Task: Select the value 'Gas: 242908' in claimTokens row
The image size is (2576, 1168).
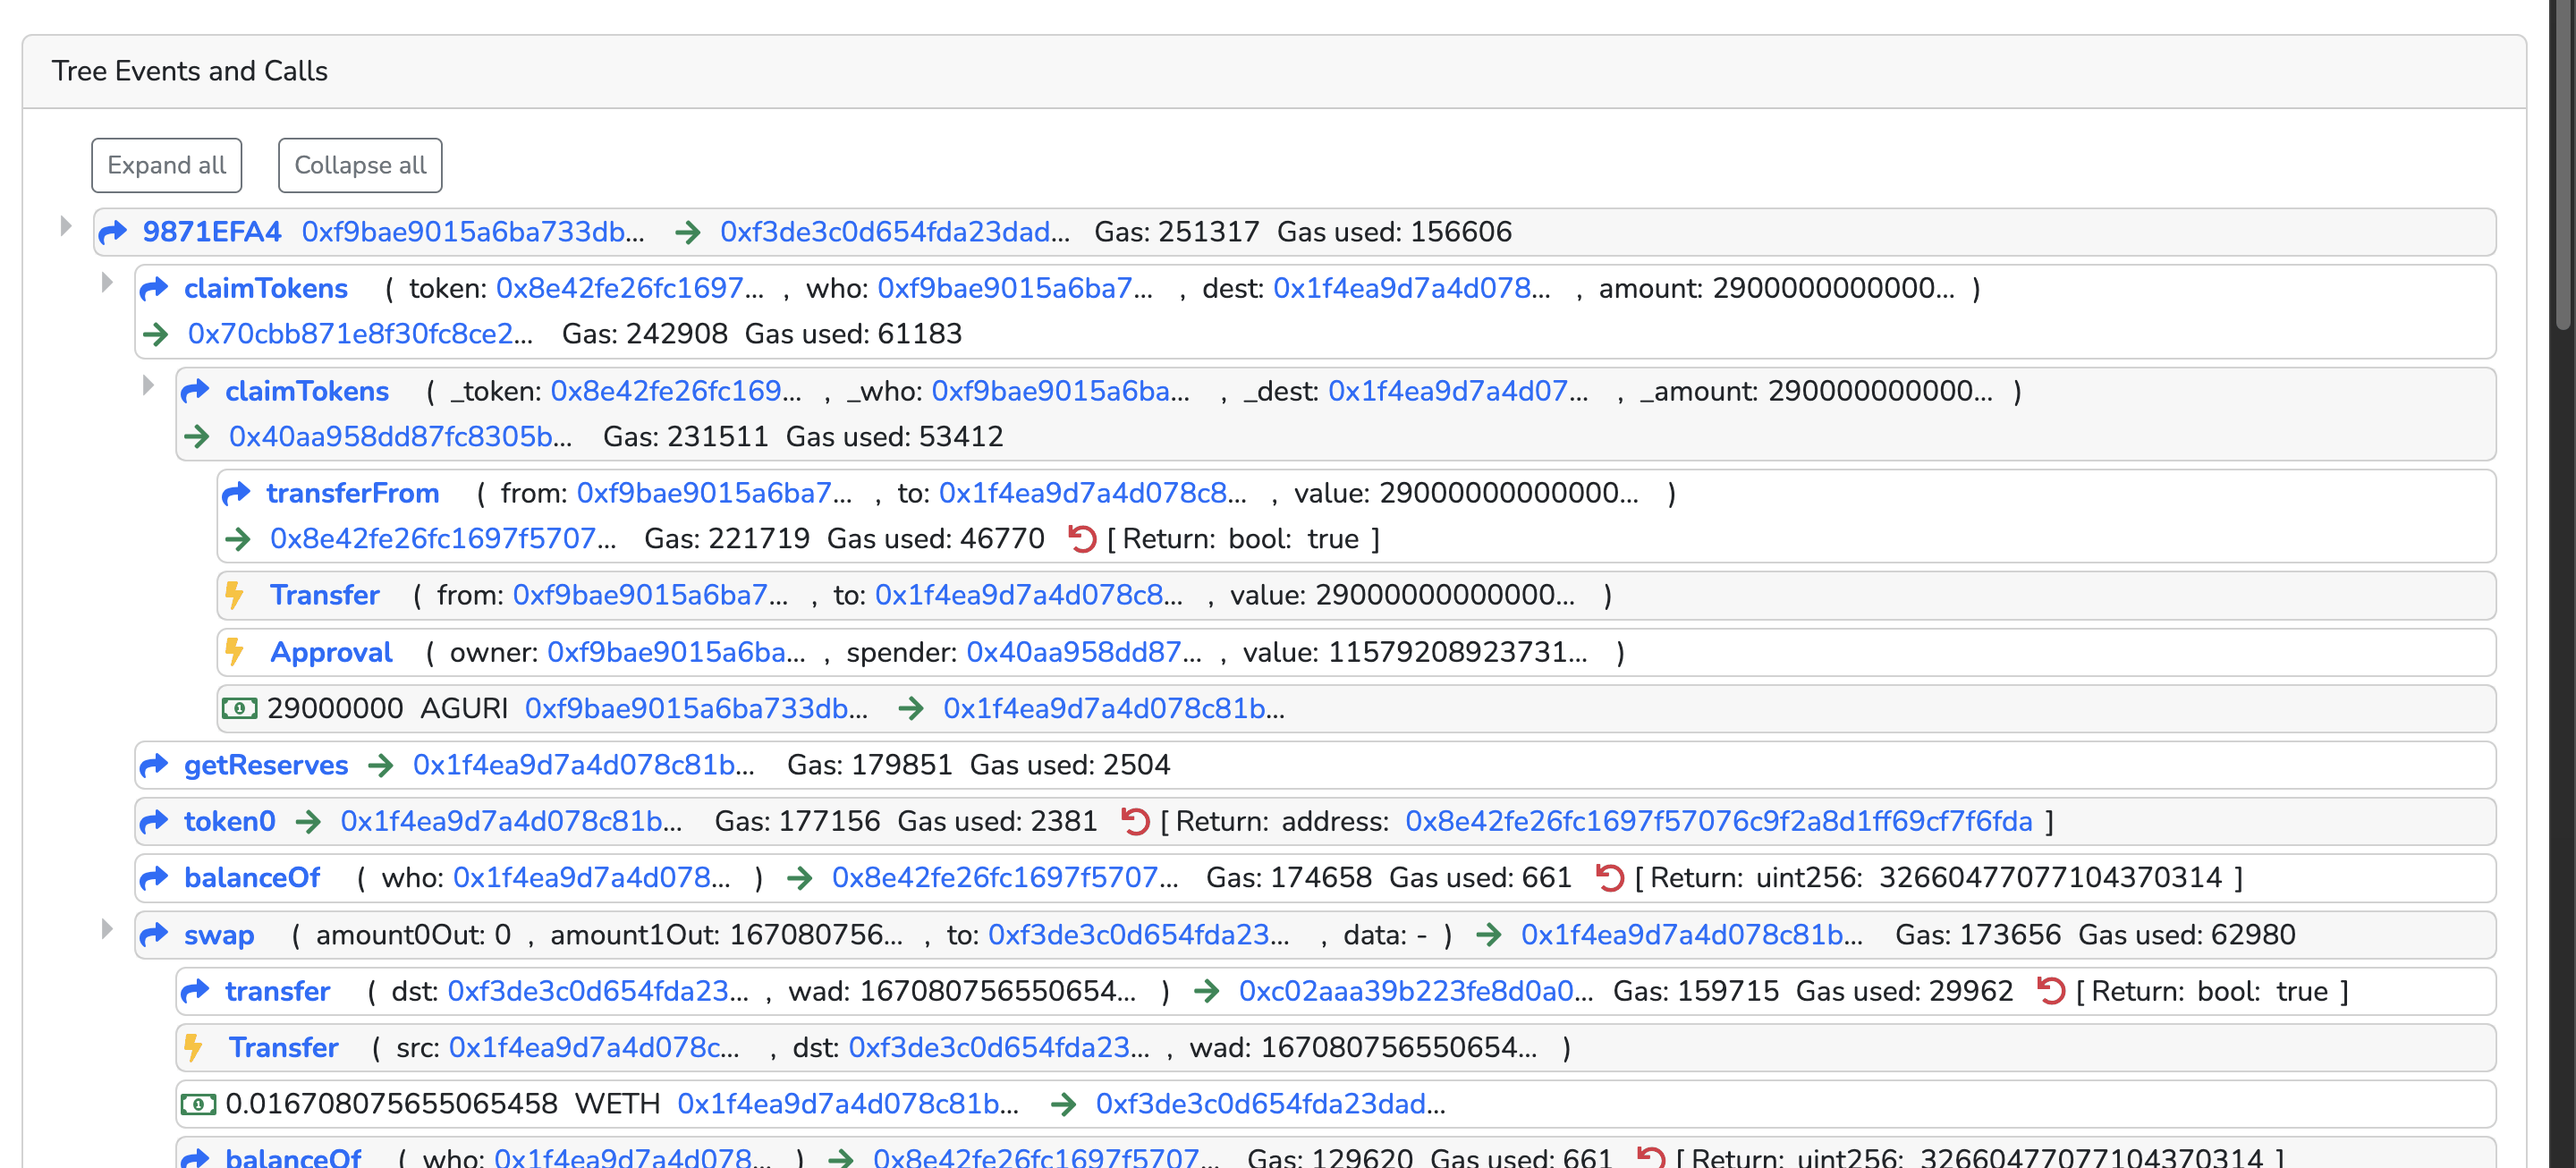Action: (x=645, y=334)
